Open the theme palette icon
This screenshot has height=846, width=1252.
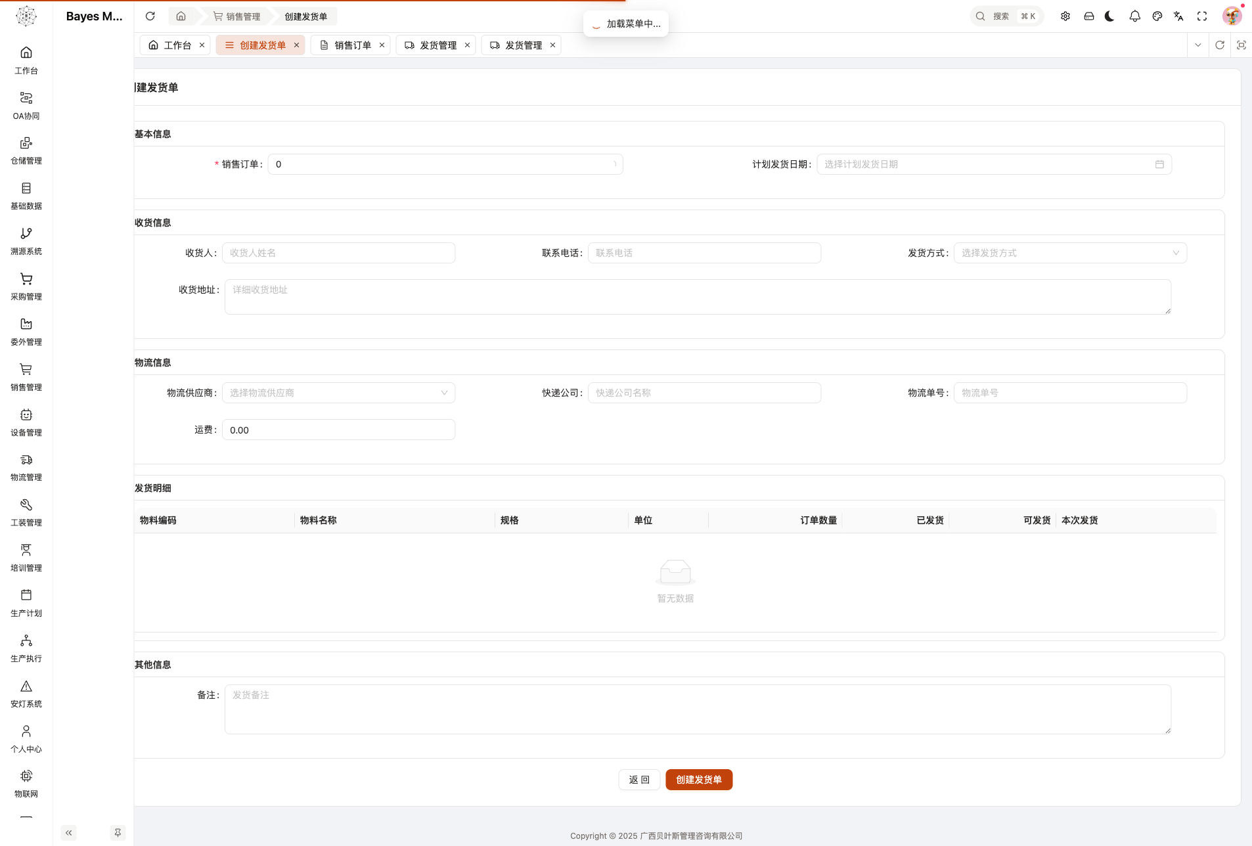pos(1157,16)
